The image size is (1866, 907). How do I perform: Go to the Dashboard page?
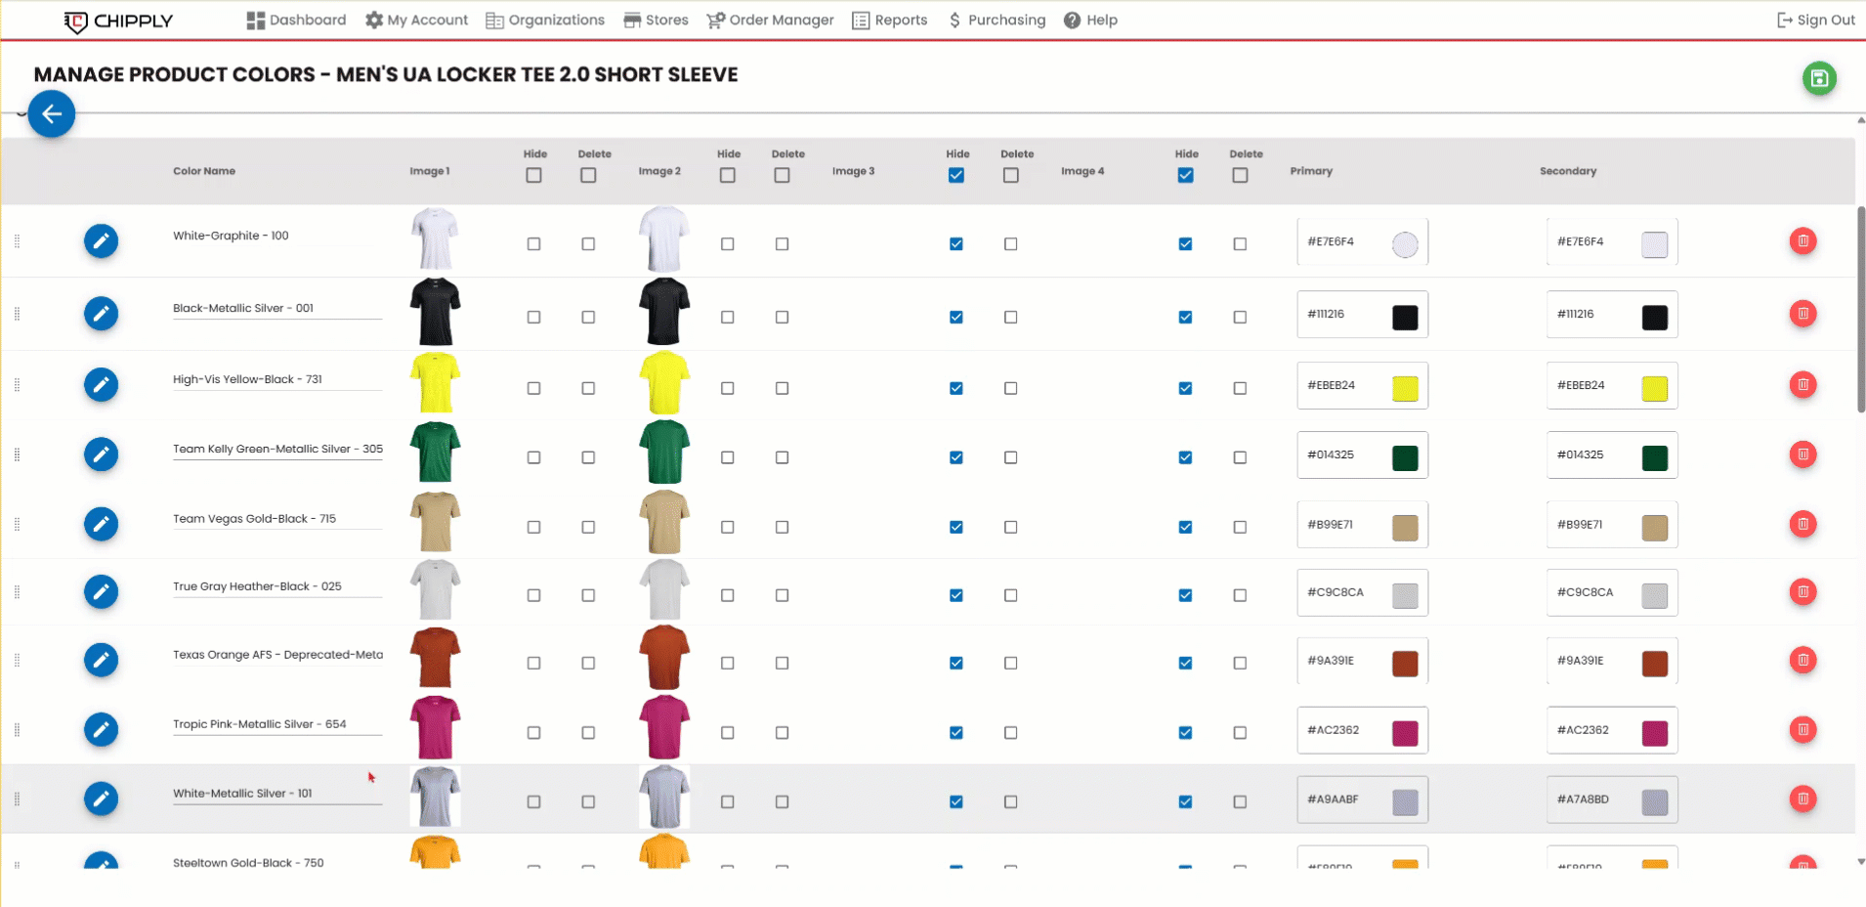click(296, 20)
